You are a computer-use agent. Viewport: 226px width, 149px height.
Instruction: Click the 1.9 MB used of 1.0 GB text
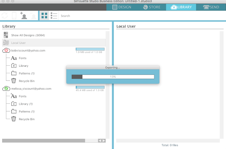tap(89, 52)
